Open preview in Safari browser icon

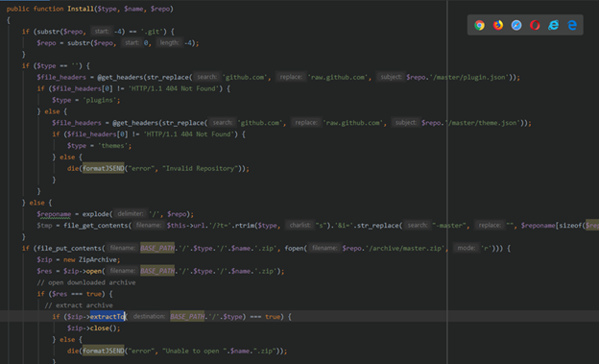coord(516,25)
